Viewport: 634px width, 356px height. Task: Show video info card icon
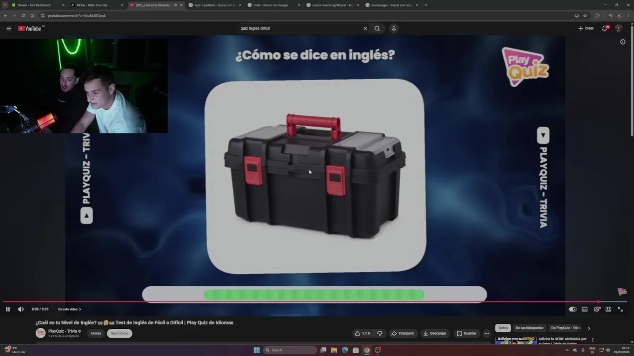coord(623,42)
